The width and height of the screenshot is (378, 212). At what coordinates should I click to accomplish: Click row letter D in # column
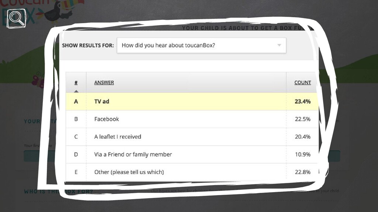click(x=76, y=154)
